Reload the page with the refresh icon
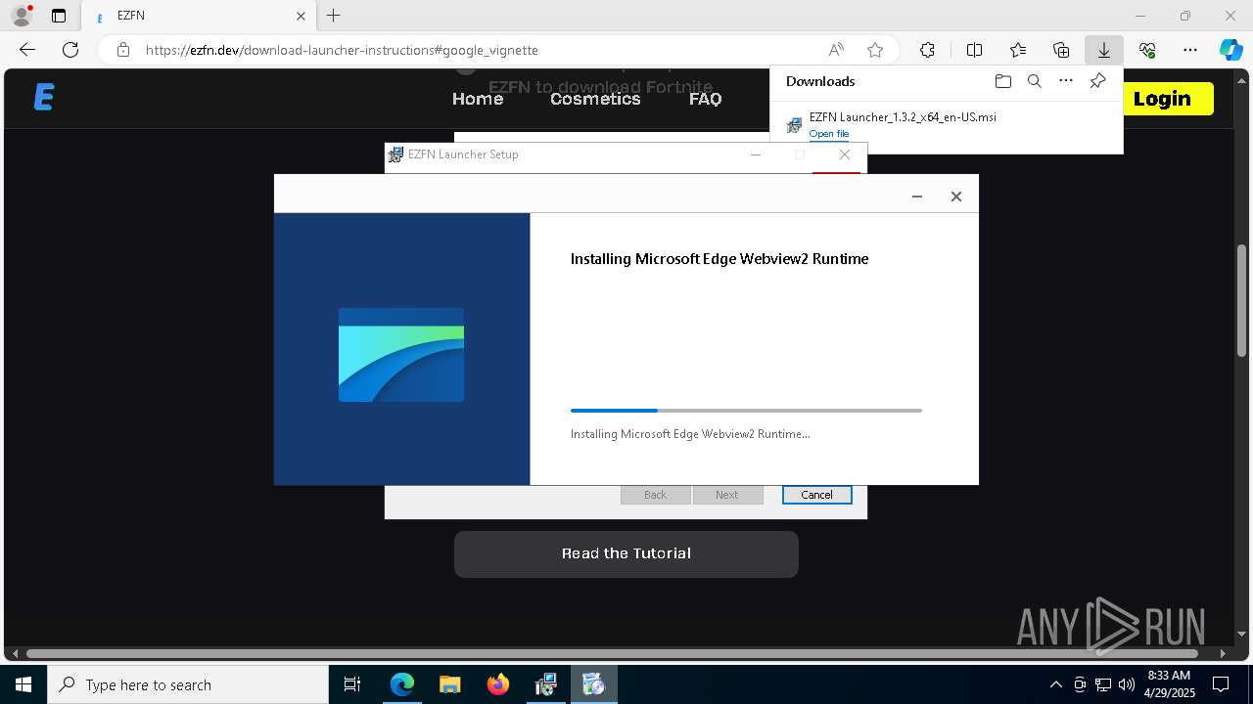Viewport: 1253px width, 704px height. 70,50
